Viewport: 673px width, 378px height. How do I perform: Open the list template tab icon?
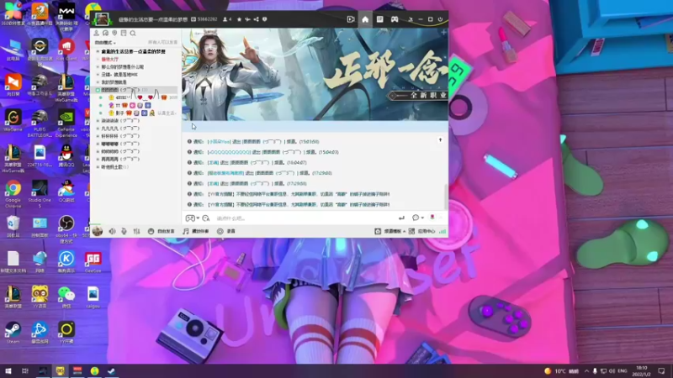pyautogui.click(x=380, y=19)
